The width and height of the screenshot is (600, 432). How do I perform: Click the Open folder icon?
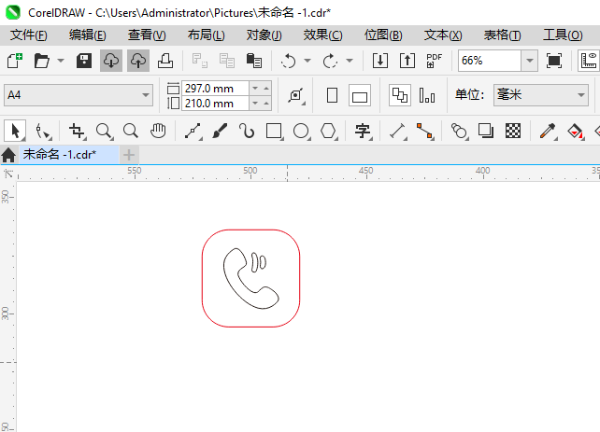click(42, 61)
